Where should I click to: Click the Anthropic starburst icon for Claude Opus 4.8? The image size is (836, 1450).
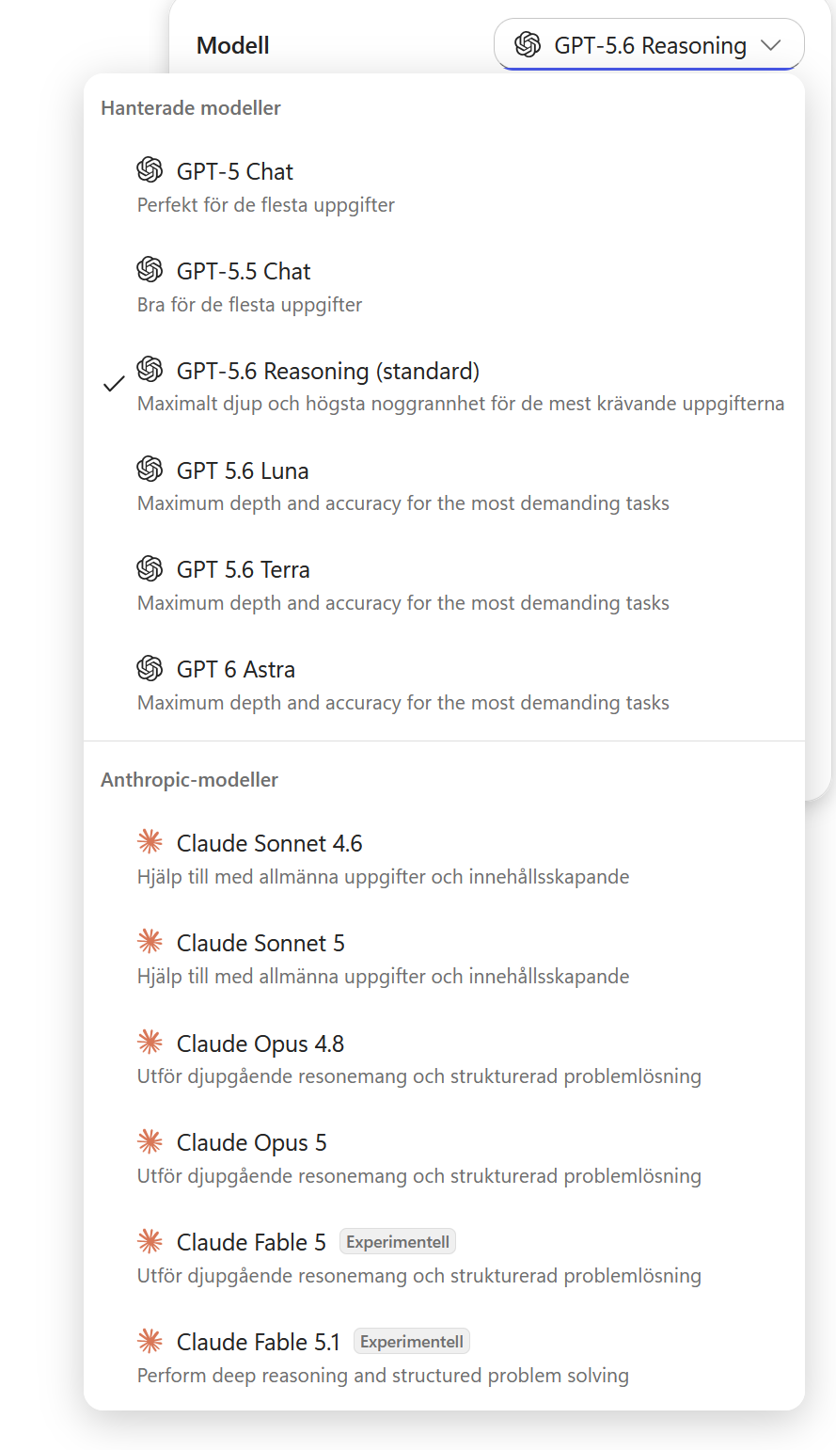(x=150, y=1042)
